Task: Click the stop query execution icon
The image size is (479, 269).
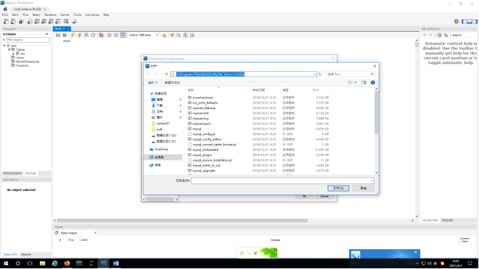Action: click(x=93, y=35)
